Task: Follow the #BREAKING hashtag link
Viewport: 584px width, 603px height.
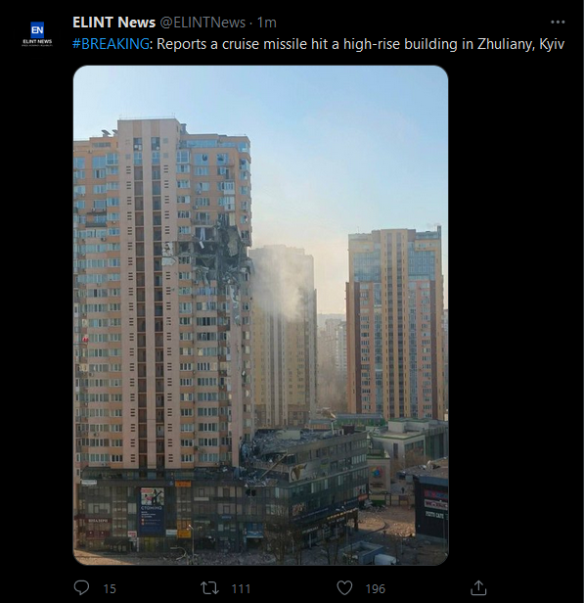Action: (111, 44)
